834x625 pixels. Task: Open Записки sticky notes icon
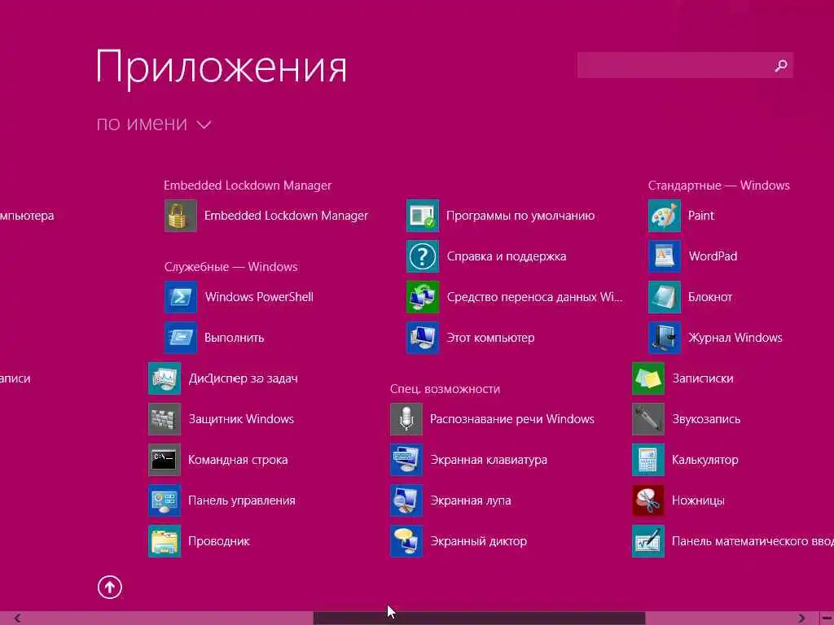tap(647, 378)
